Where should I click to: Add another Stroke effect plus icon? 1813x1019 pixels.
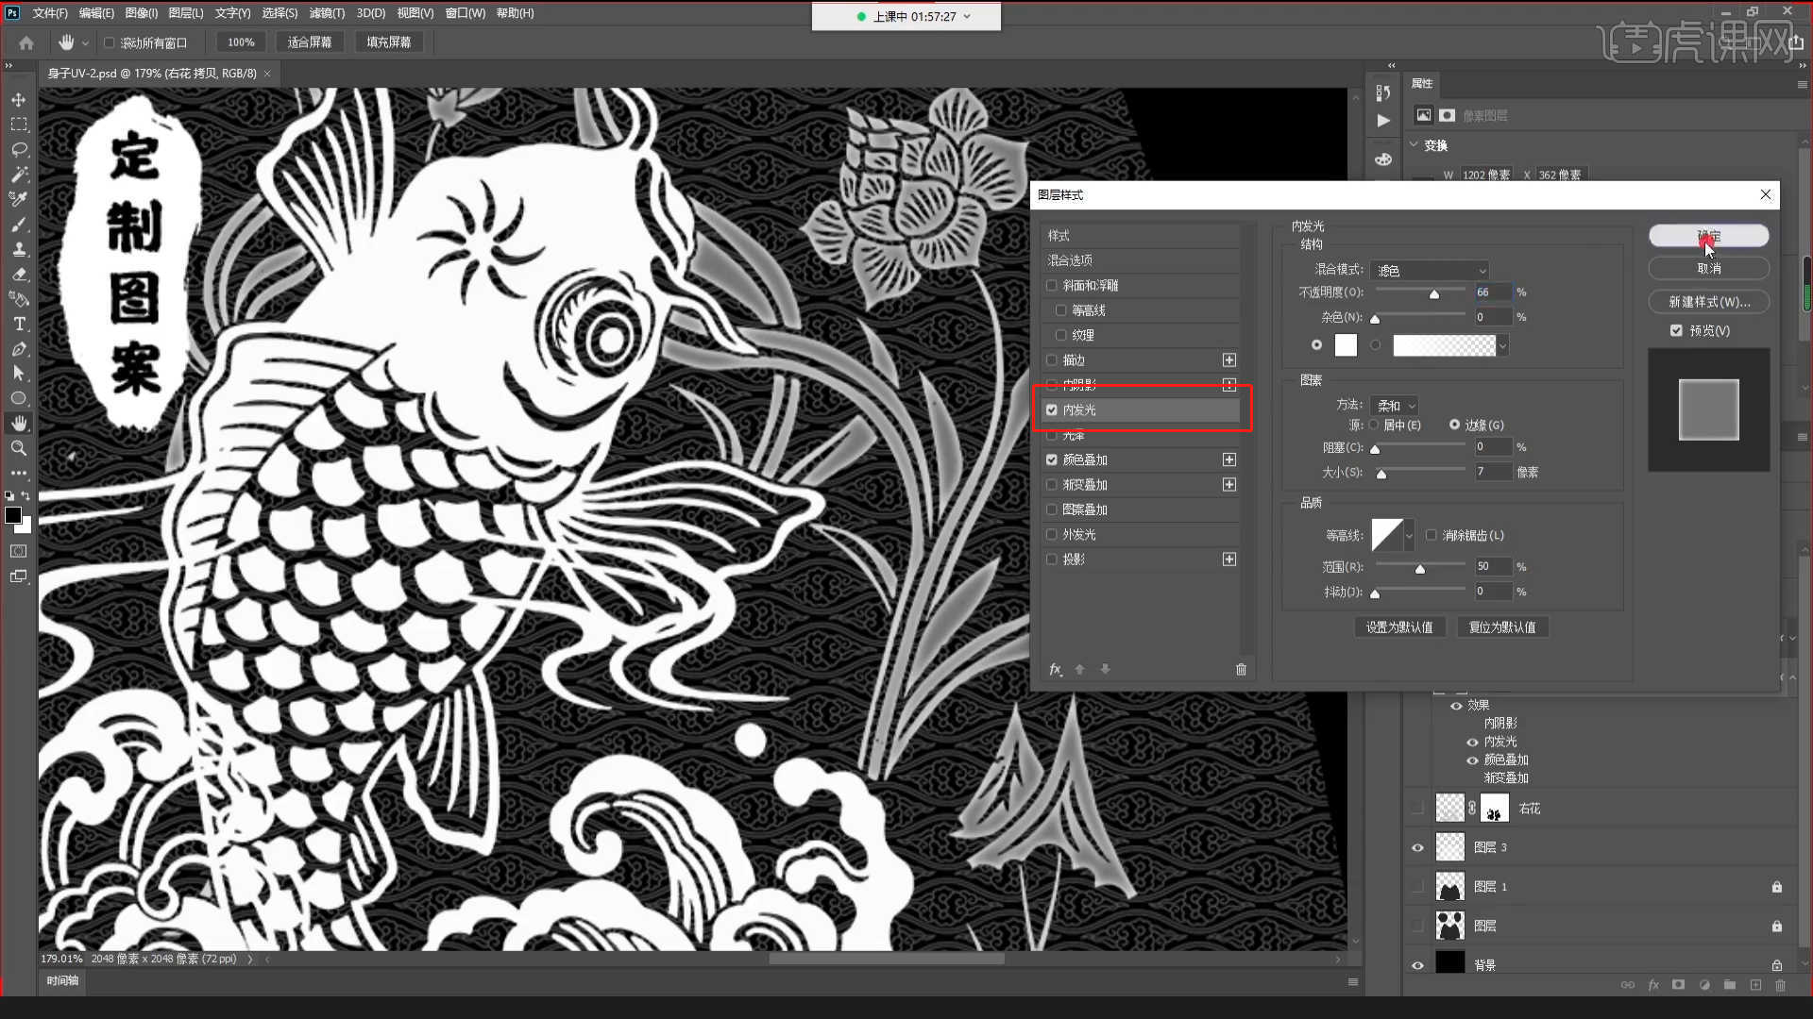pos(1229,360)
